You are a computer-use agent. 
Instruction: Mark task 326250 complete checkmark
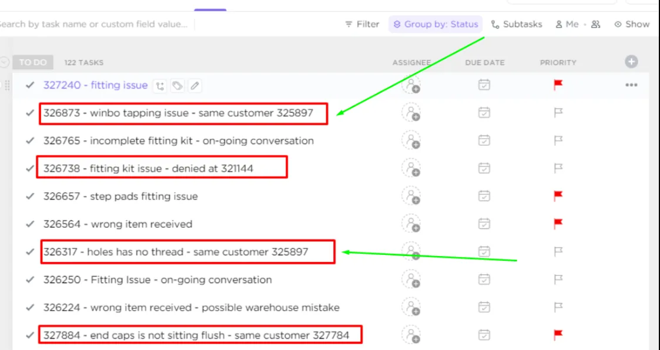point(29,280)
